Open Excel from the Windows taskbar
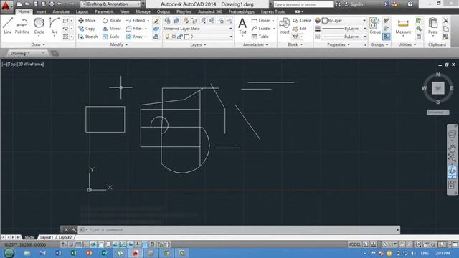This screenshot has width=459, height=258. [73, 253]
